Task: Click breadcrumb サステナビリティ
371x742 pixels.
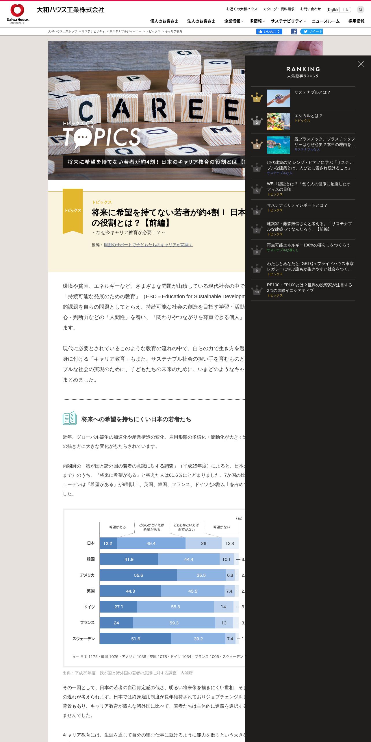Action: pyautogui.click(x=93, y=31)
